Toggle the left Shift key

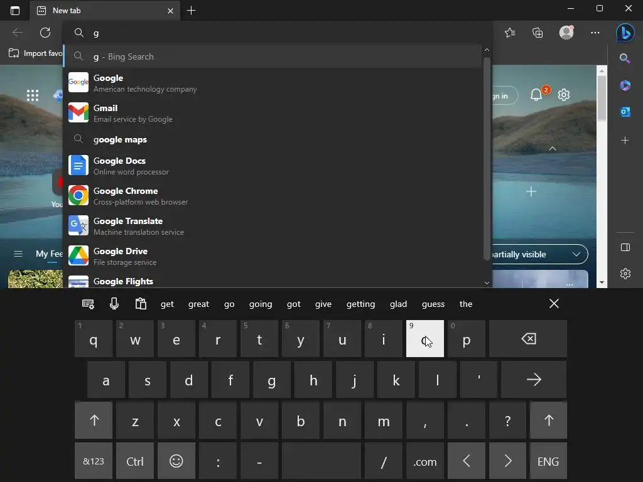coord(94,420)
